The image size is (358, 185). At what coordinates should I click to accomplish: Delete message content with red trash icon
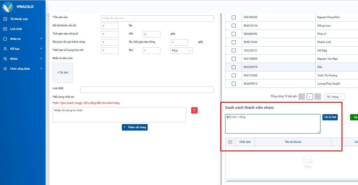point(195,110)
